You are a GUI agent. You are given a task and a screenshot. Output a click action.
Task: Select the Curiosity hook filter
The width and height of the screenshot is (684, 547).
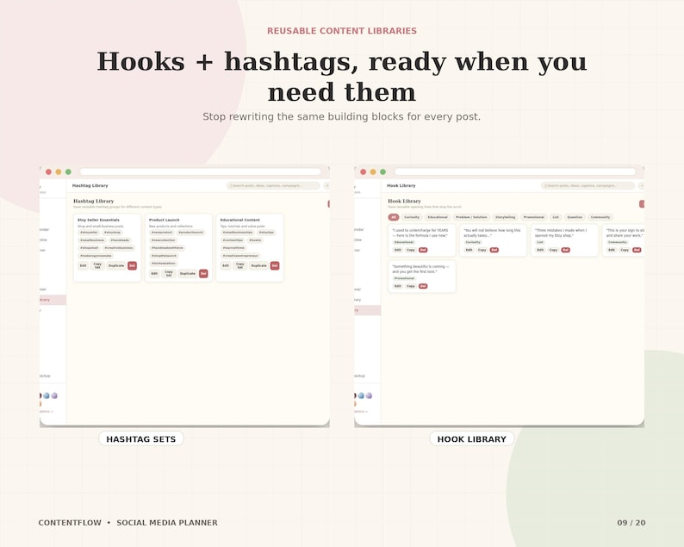[x=412, y=217]
